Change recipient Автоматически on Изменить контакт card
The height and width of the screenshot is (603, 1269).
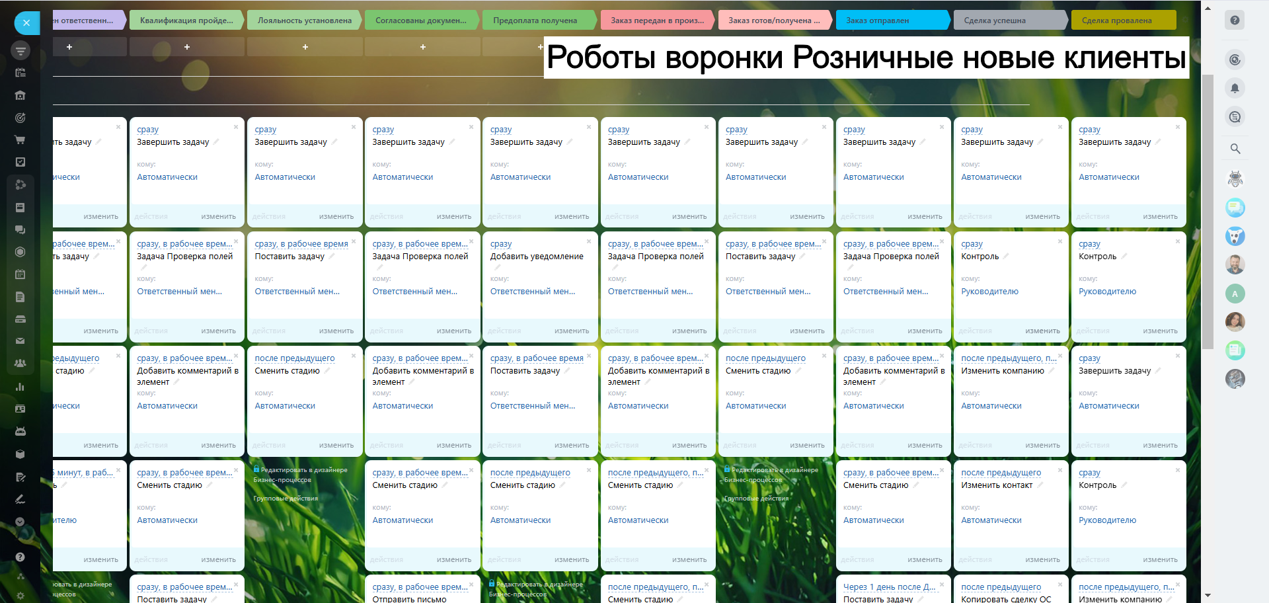(991, 520)
